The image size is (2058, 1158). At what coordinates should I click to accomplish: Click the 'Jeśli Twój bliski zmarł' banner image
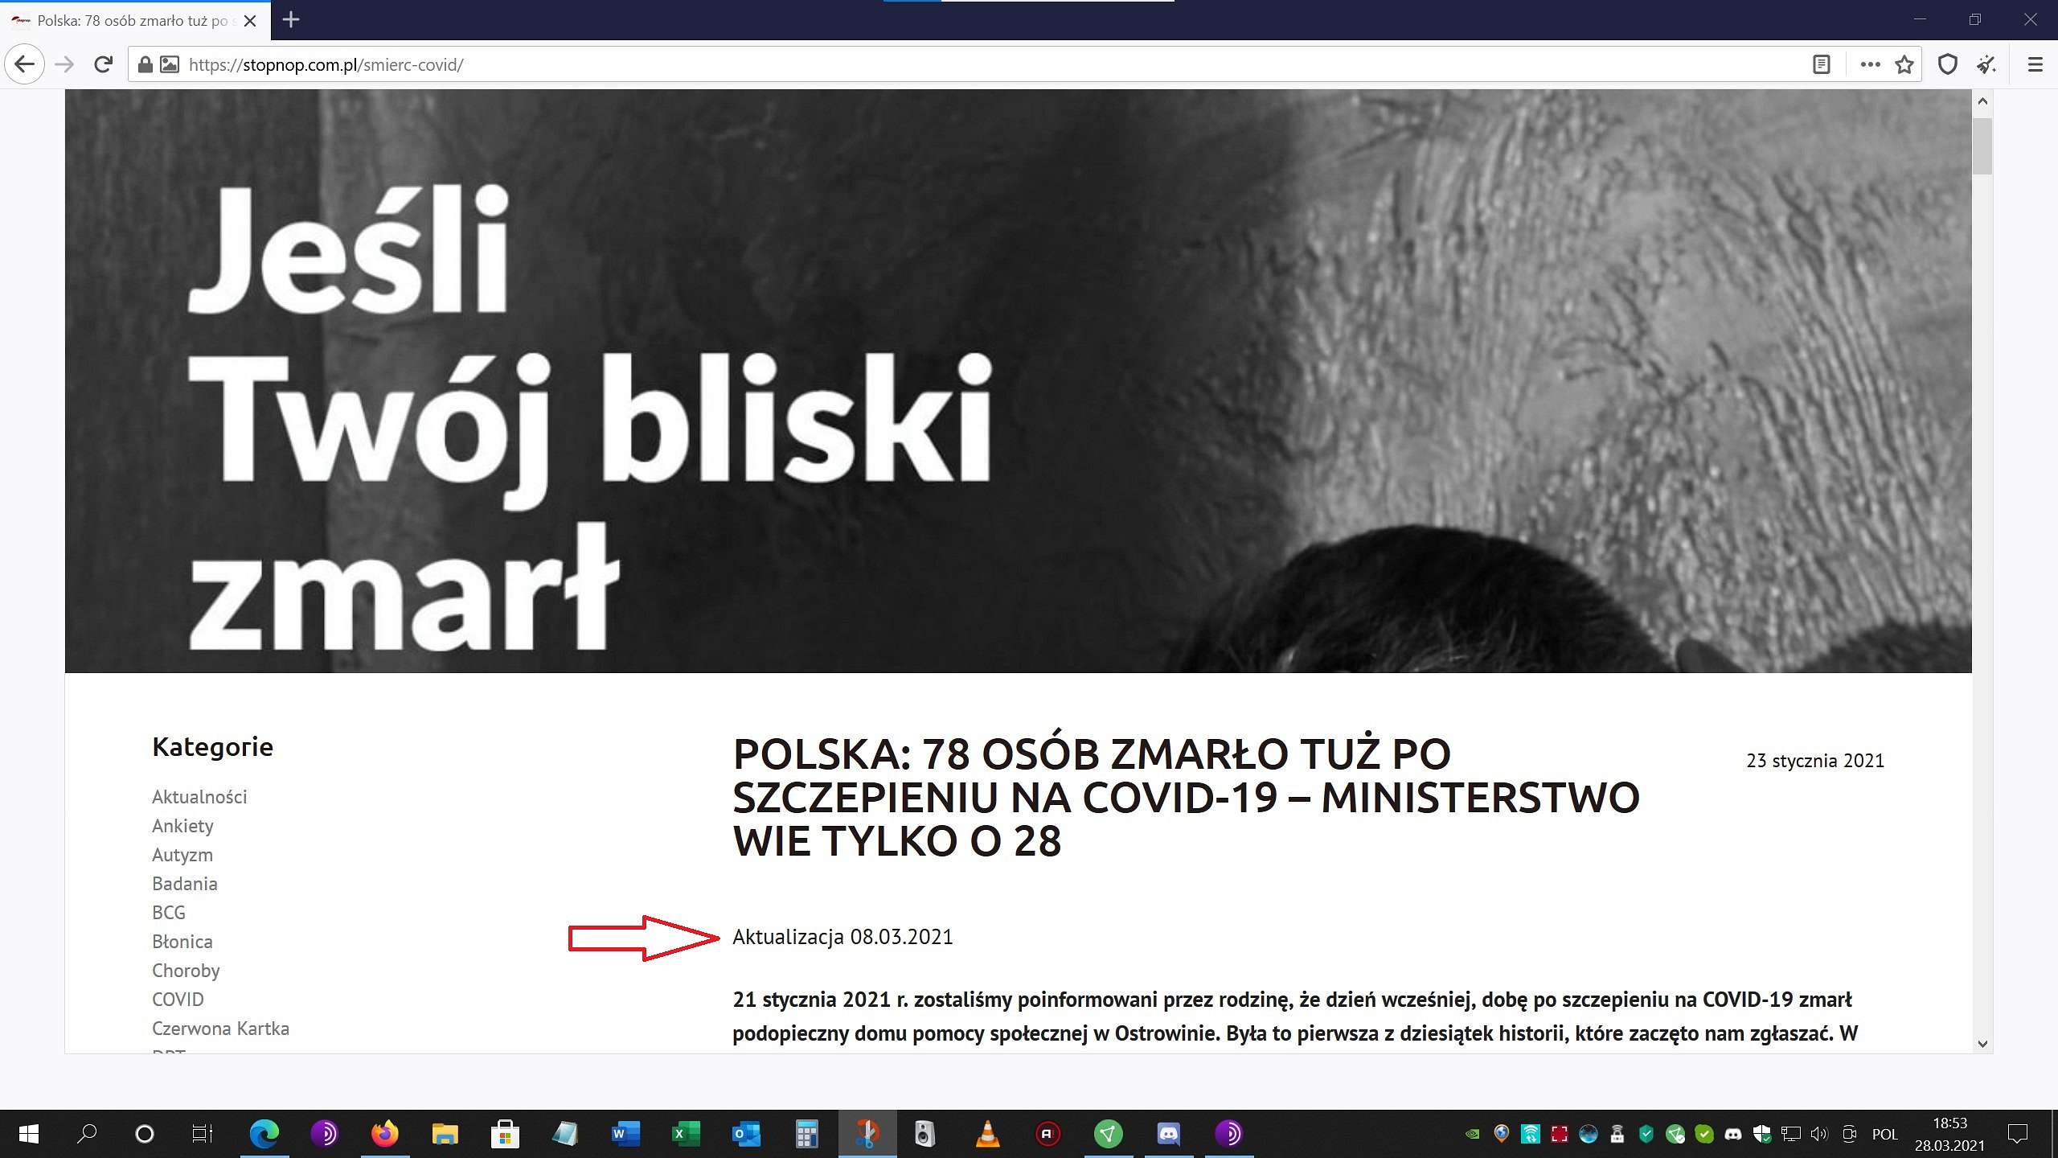(x=1018, y=381)
